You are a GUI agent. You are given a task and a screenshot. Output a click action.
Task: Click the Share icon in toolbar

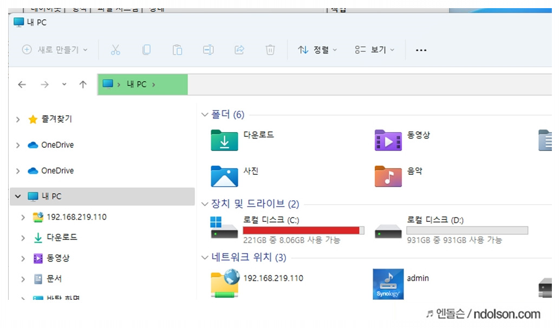point(239,50)
